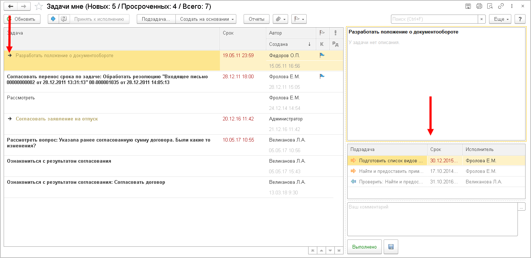
Task: Click the flag column header icon
Action: [x=322, y=33]
